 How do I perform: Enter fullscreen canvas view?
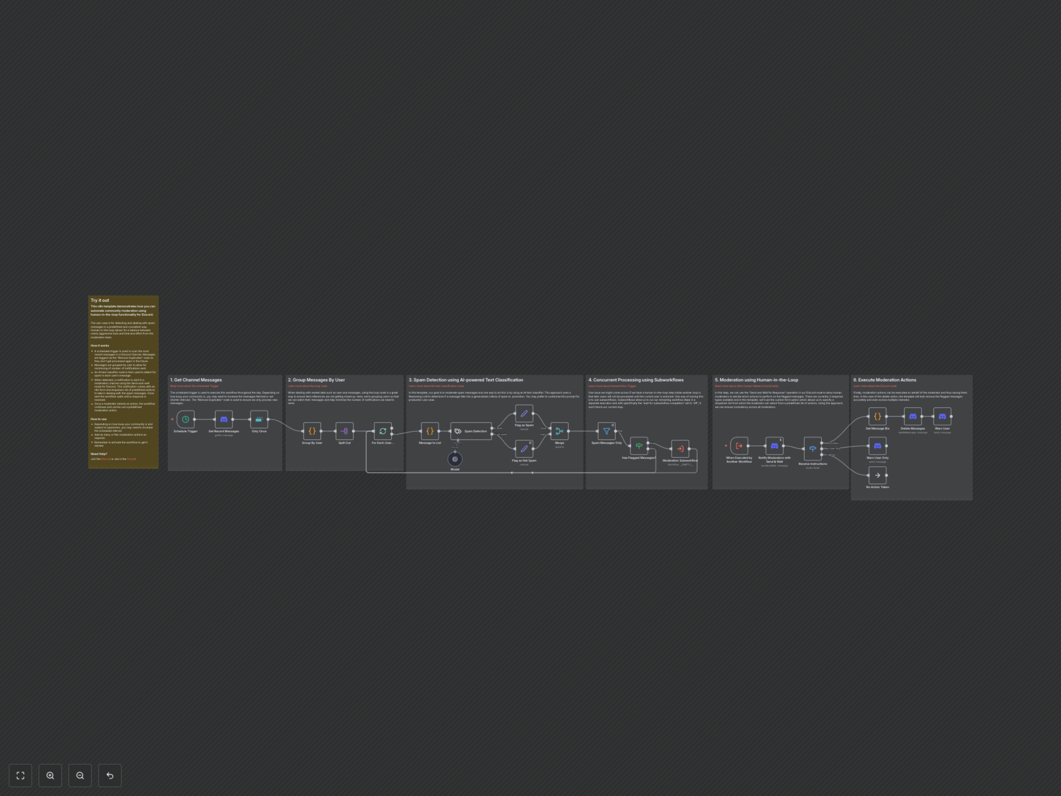click(20, 775)
